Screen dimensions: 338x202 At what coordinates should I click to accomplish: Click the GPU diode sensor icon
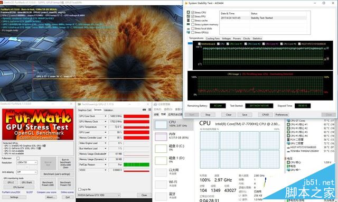pos(288,143)
